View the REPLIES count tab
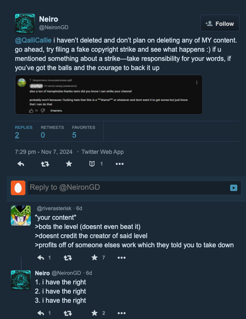 [x=24, y=131]
